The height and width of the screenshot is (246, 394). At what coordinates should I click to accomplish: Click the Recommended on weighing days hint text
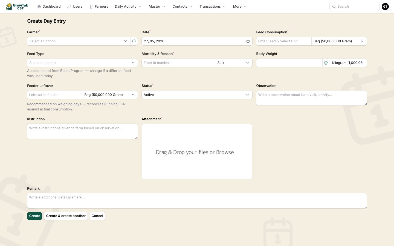(76, 107)
